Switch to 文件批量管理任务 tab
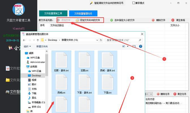 point(85,13)
